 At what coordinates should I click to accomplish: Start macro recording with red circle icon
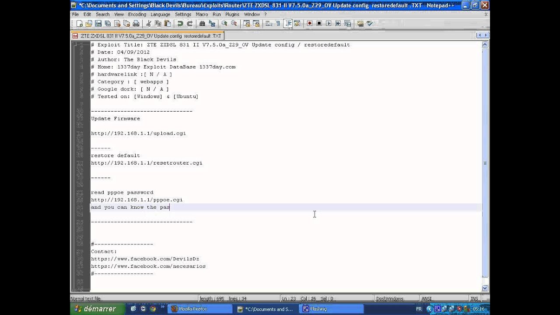(309, 24)
